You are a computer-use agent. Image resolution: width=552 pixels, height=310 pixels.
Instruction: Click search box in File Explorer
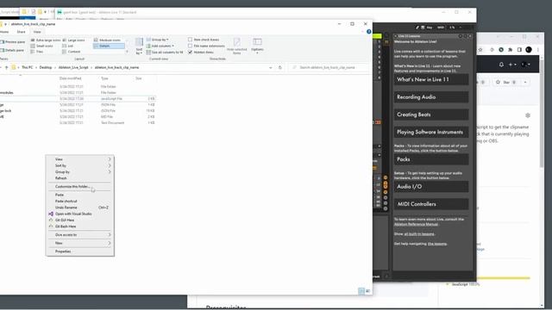(329, 67)
